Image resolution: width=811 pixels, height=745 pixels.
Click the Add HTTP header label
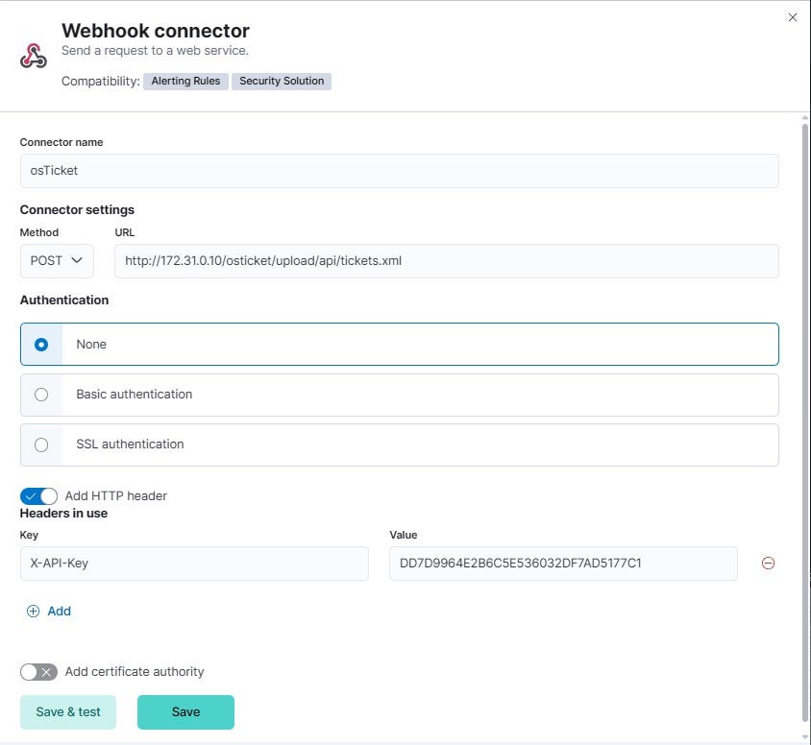pyautogui.click(x=116, y=496)
